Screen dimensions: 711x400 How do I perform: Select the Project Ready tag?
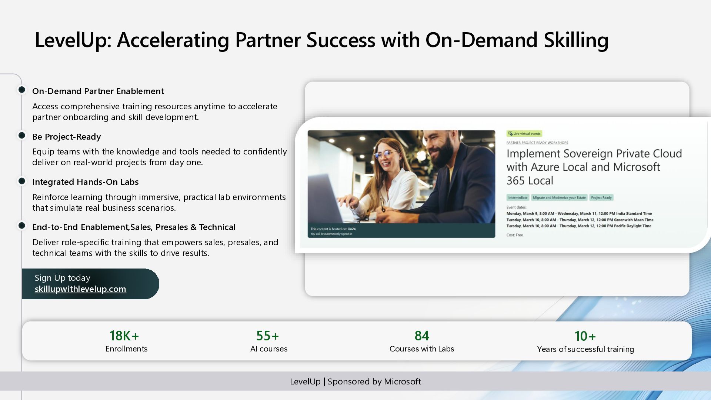click(601, 198)
